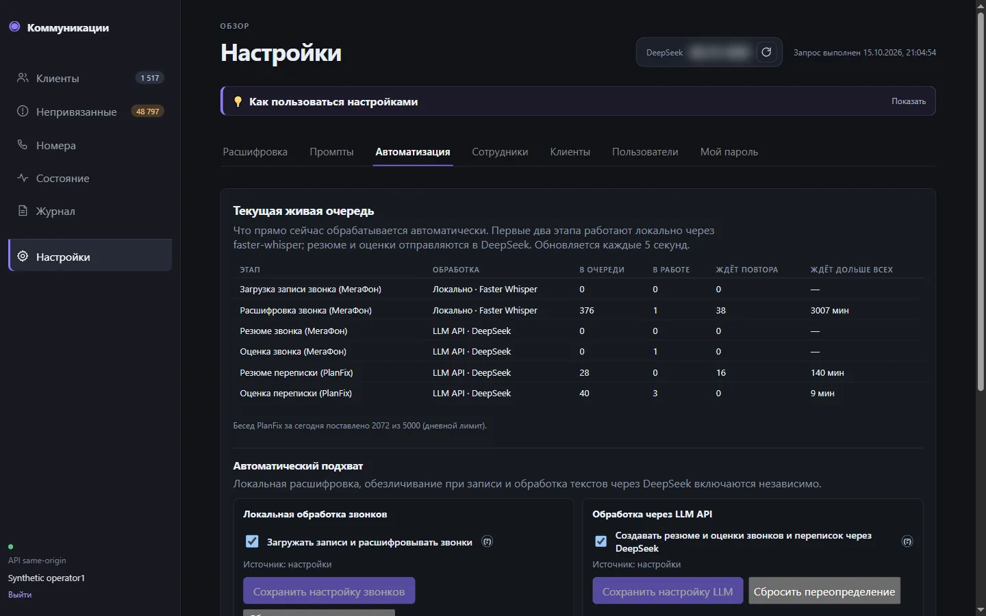Click 'Сбросить переопределение' button
Image resolution: width=986 pixels, height=616 pixels.
[824, 591]
